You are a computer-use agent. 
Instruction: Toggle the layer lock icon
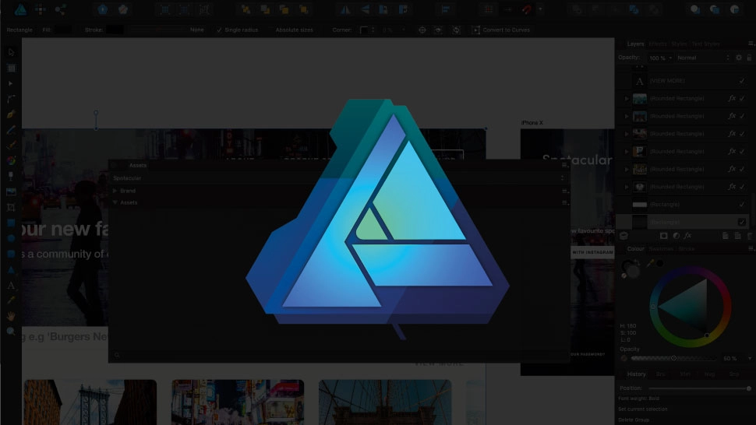pos(749,58)
